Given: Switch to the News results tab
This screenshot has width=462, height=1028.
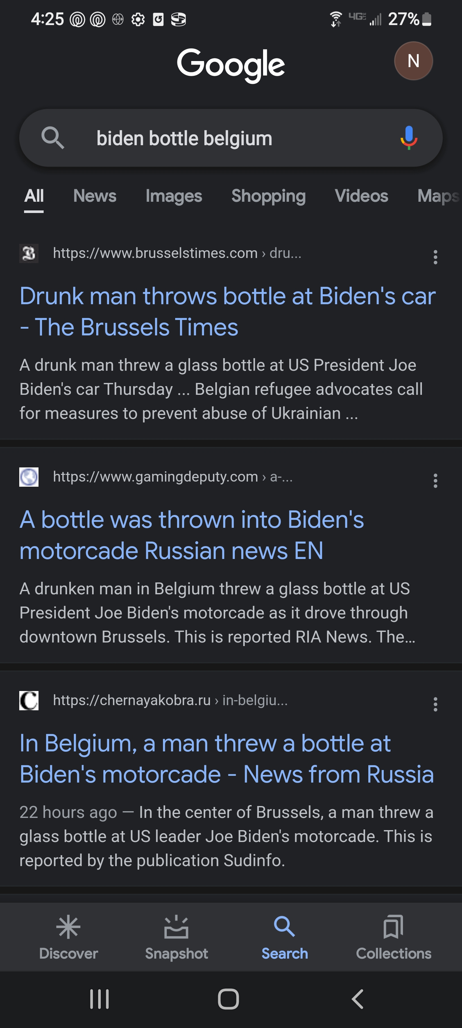Looking at the screenshot, I should [x=95, y=196].
